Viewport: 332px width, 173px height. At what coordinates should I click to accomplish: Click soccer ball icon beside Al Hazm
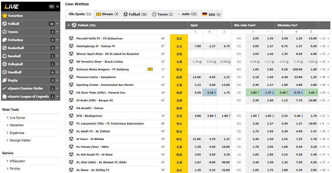(71, 139)
